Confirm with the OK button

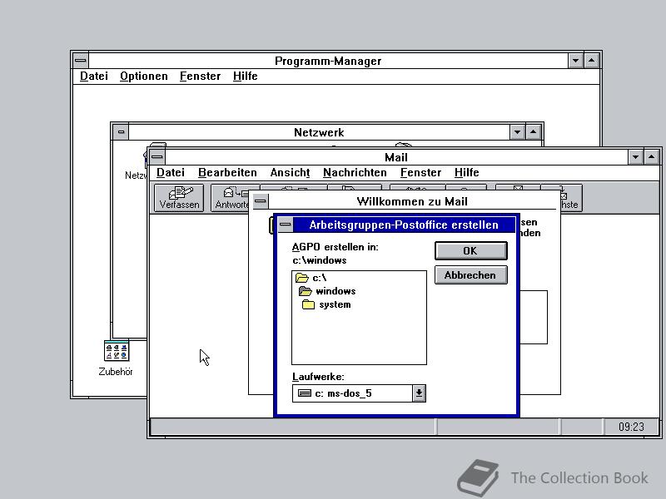470,251
